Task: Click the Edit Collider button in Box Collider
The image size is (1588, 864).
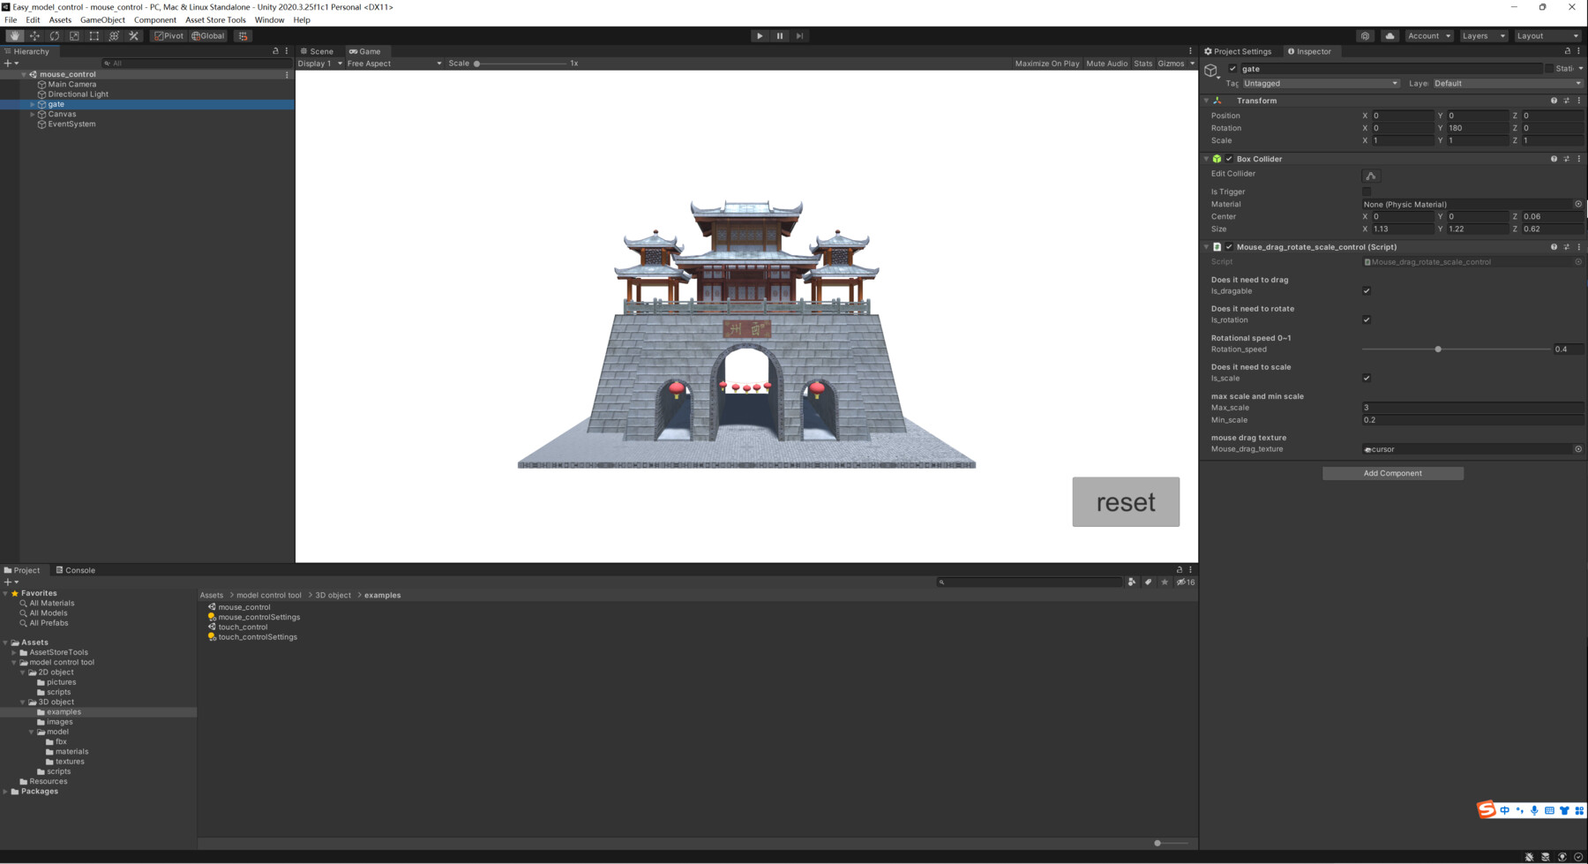Action: tap(1371, 175)
